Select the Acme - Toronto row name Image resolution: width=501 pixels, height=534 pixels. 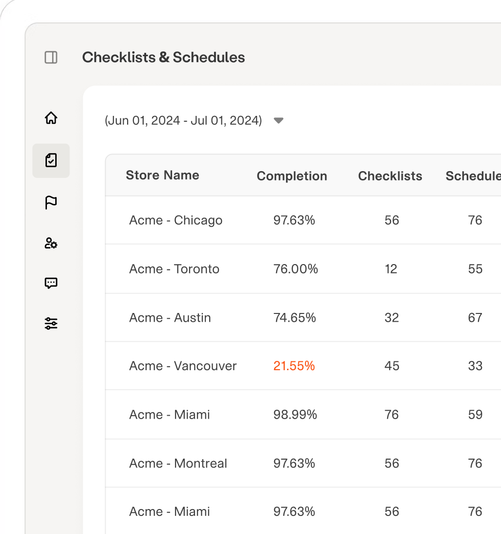pos(174,269)
